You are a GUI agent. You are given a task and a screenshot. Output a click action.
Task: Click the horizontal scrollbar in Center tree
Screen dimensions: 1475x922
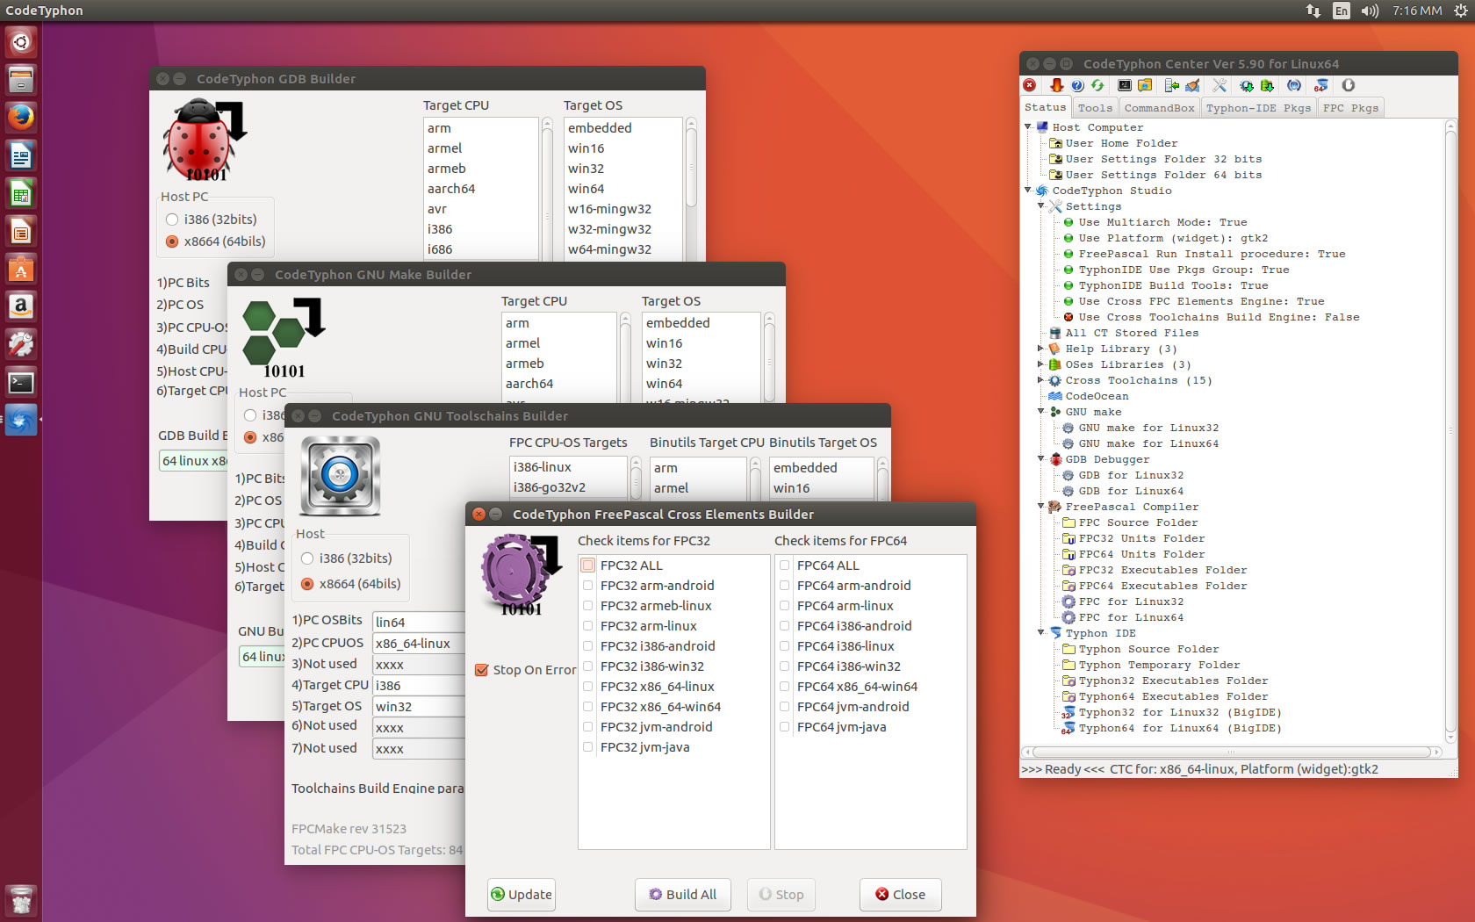(x=1231, y=752)
